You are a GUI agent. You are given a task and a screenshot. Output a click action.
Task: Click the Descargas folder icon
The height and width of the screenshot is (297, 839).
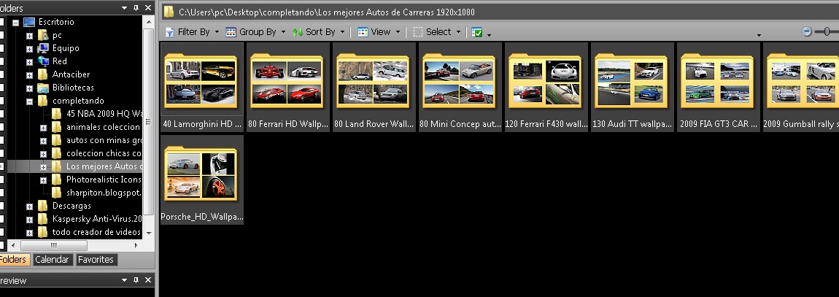tap(43, 206)
